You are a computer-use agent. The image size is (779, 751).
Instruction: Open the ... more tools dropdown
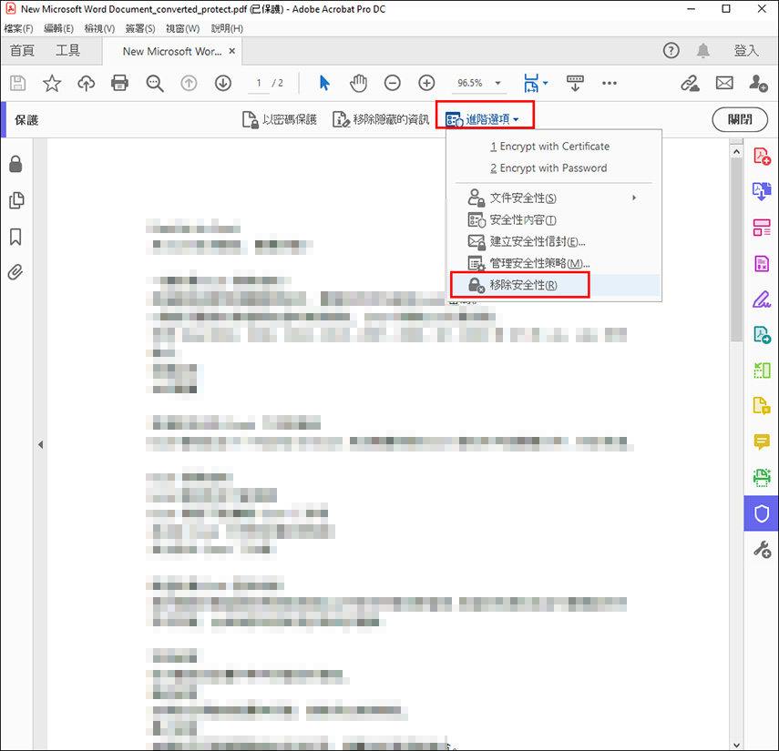(x=610, y=83)
